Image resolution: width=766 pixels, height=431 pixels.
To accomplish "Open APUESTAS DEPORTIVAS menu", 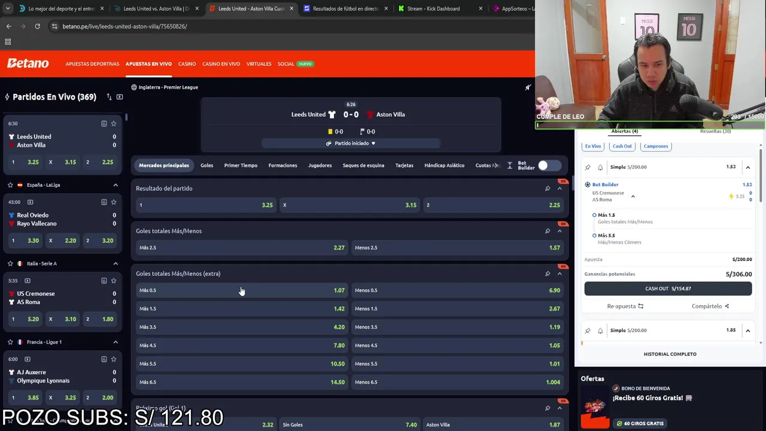I will coord(92,64).
